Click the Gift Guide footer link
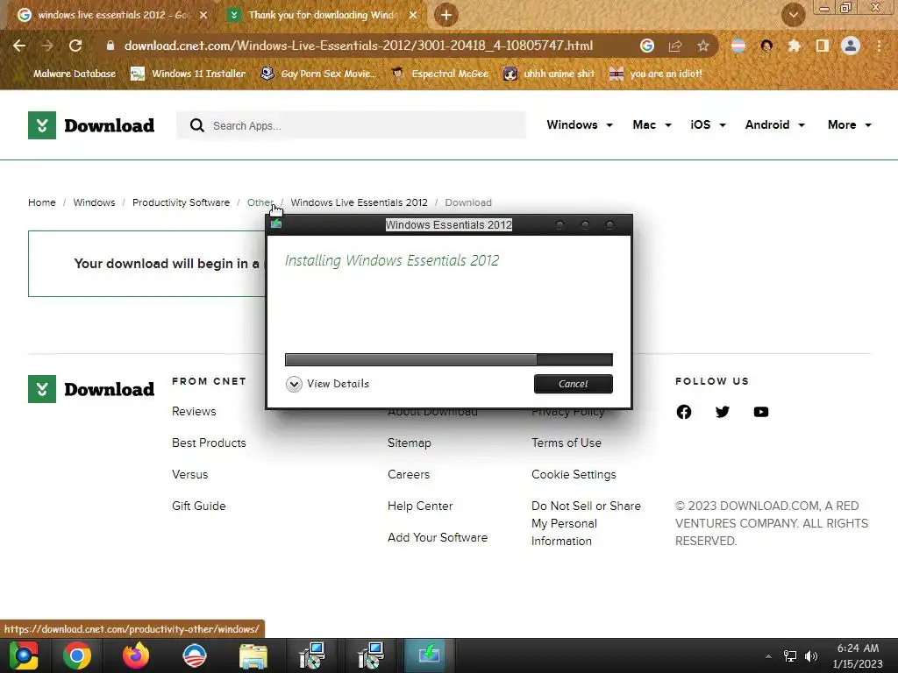 click(x=199, y=506)
